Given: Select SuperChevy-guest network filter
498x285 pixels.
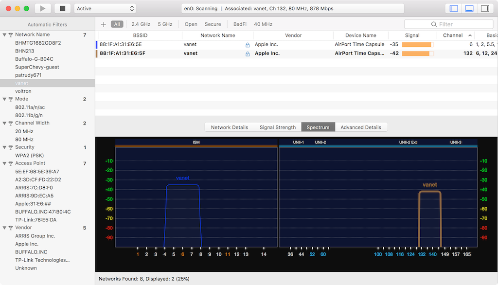Looking at the screenshot, I should 37,67.
